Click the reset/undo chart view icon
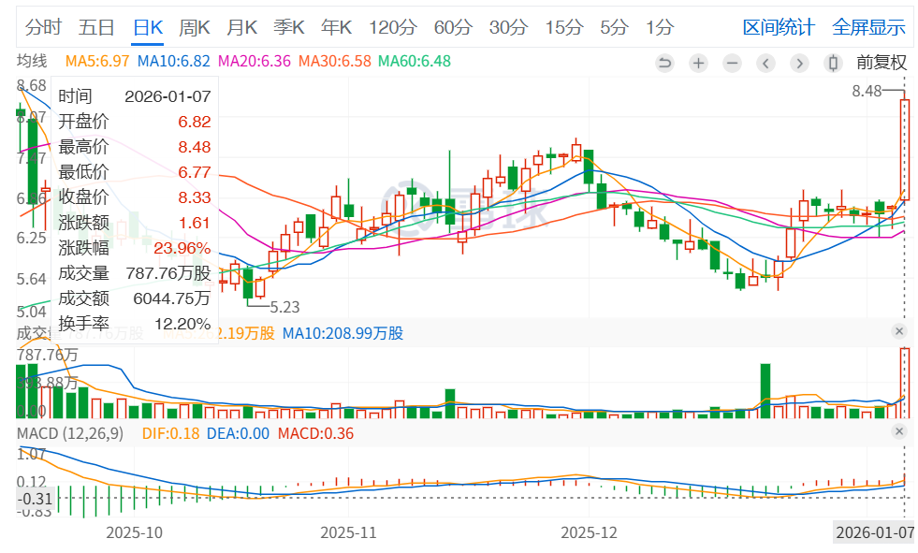Viewport: 918px width, 553px height. point(665,64)
